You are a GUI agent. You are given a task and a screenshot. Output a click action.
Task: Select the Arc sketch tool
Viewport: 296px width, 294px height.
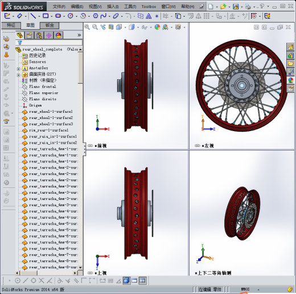tap(83, 16)
